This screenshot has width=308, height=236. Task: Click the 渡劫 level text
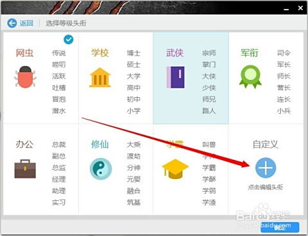pos(133,156)
